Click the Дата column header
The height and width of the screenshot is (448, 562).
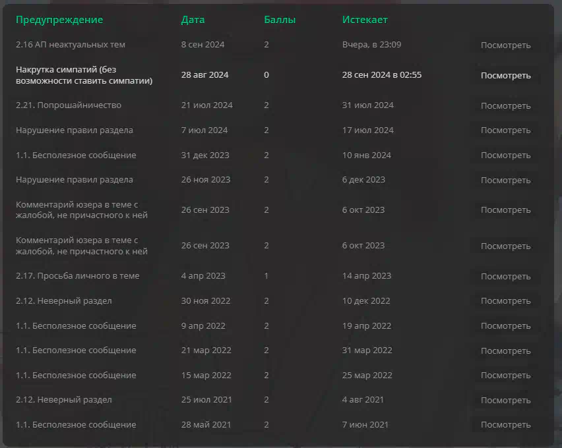193,20
